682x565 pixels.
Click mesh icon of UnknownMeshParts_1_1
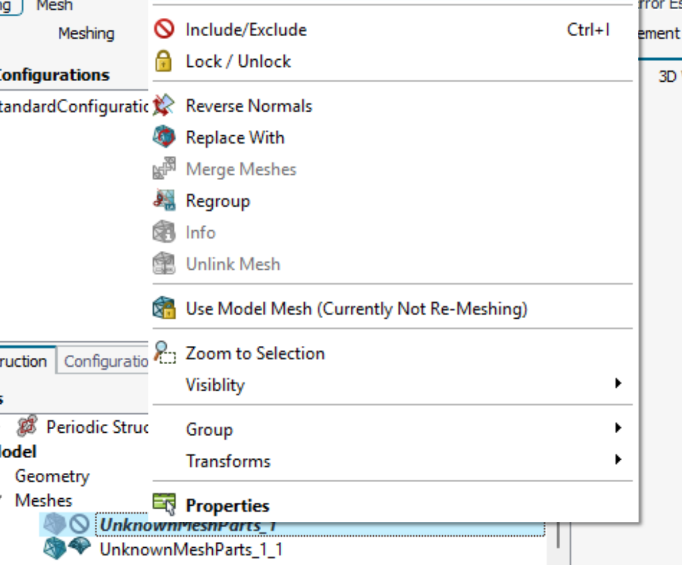click(54, 548)
